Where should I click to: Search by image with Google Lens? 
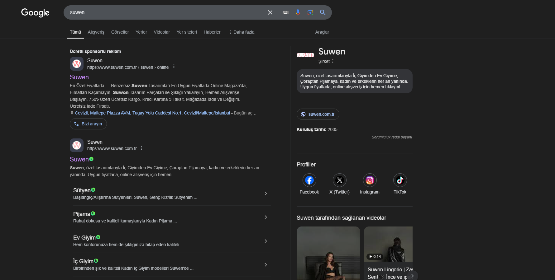(x=310, y=12)
